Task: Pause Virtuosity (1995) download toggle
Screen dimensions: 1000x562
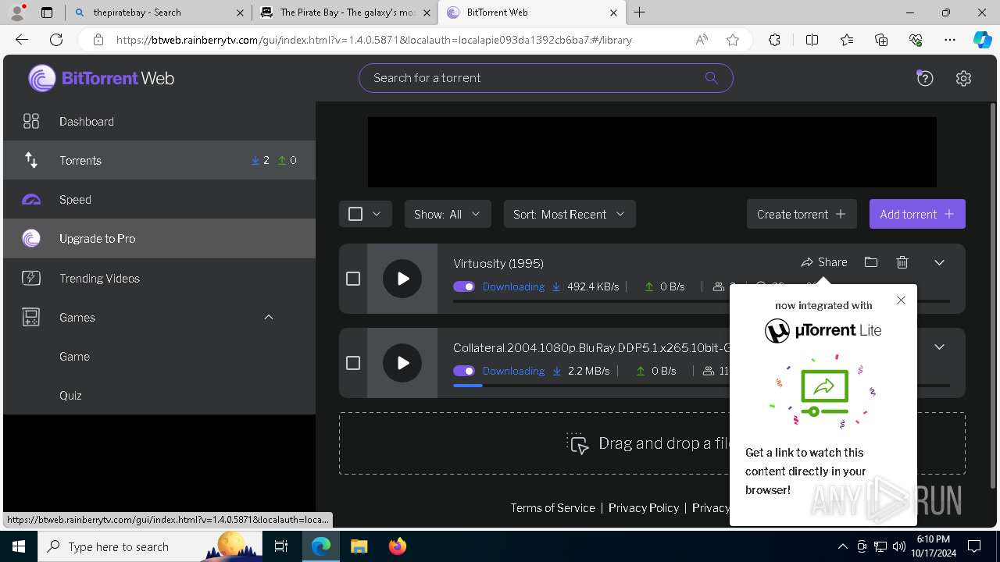Action: (x=464, y=286)
